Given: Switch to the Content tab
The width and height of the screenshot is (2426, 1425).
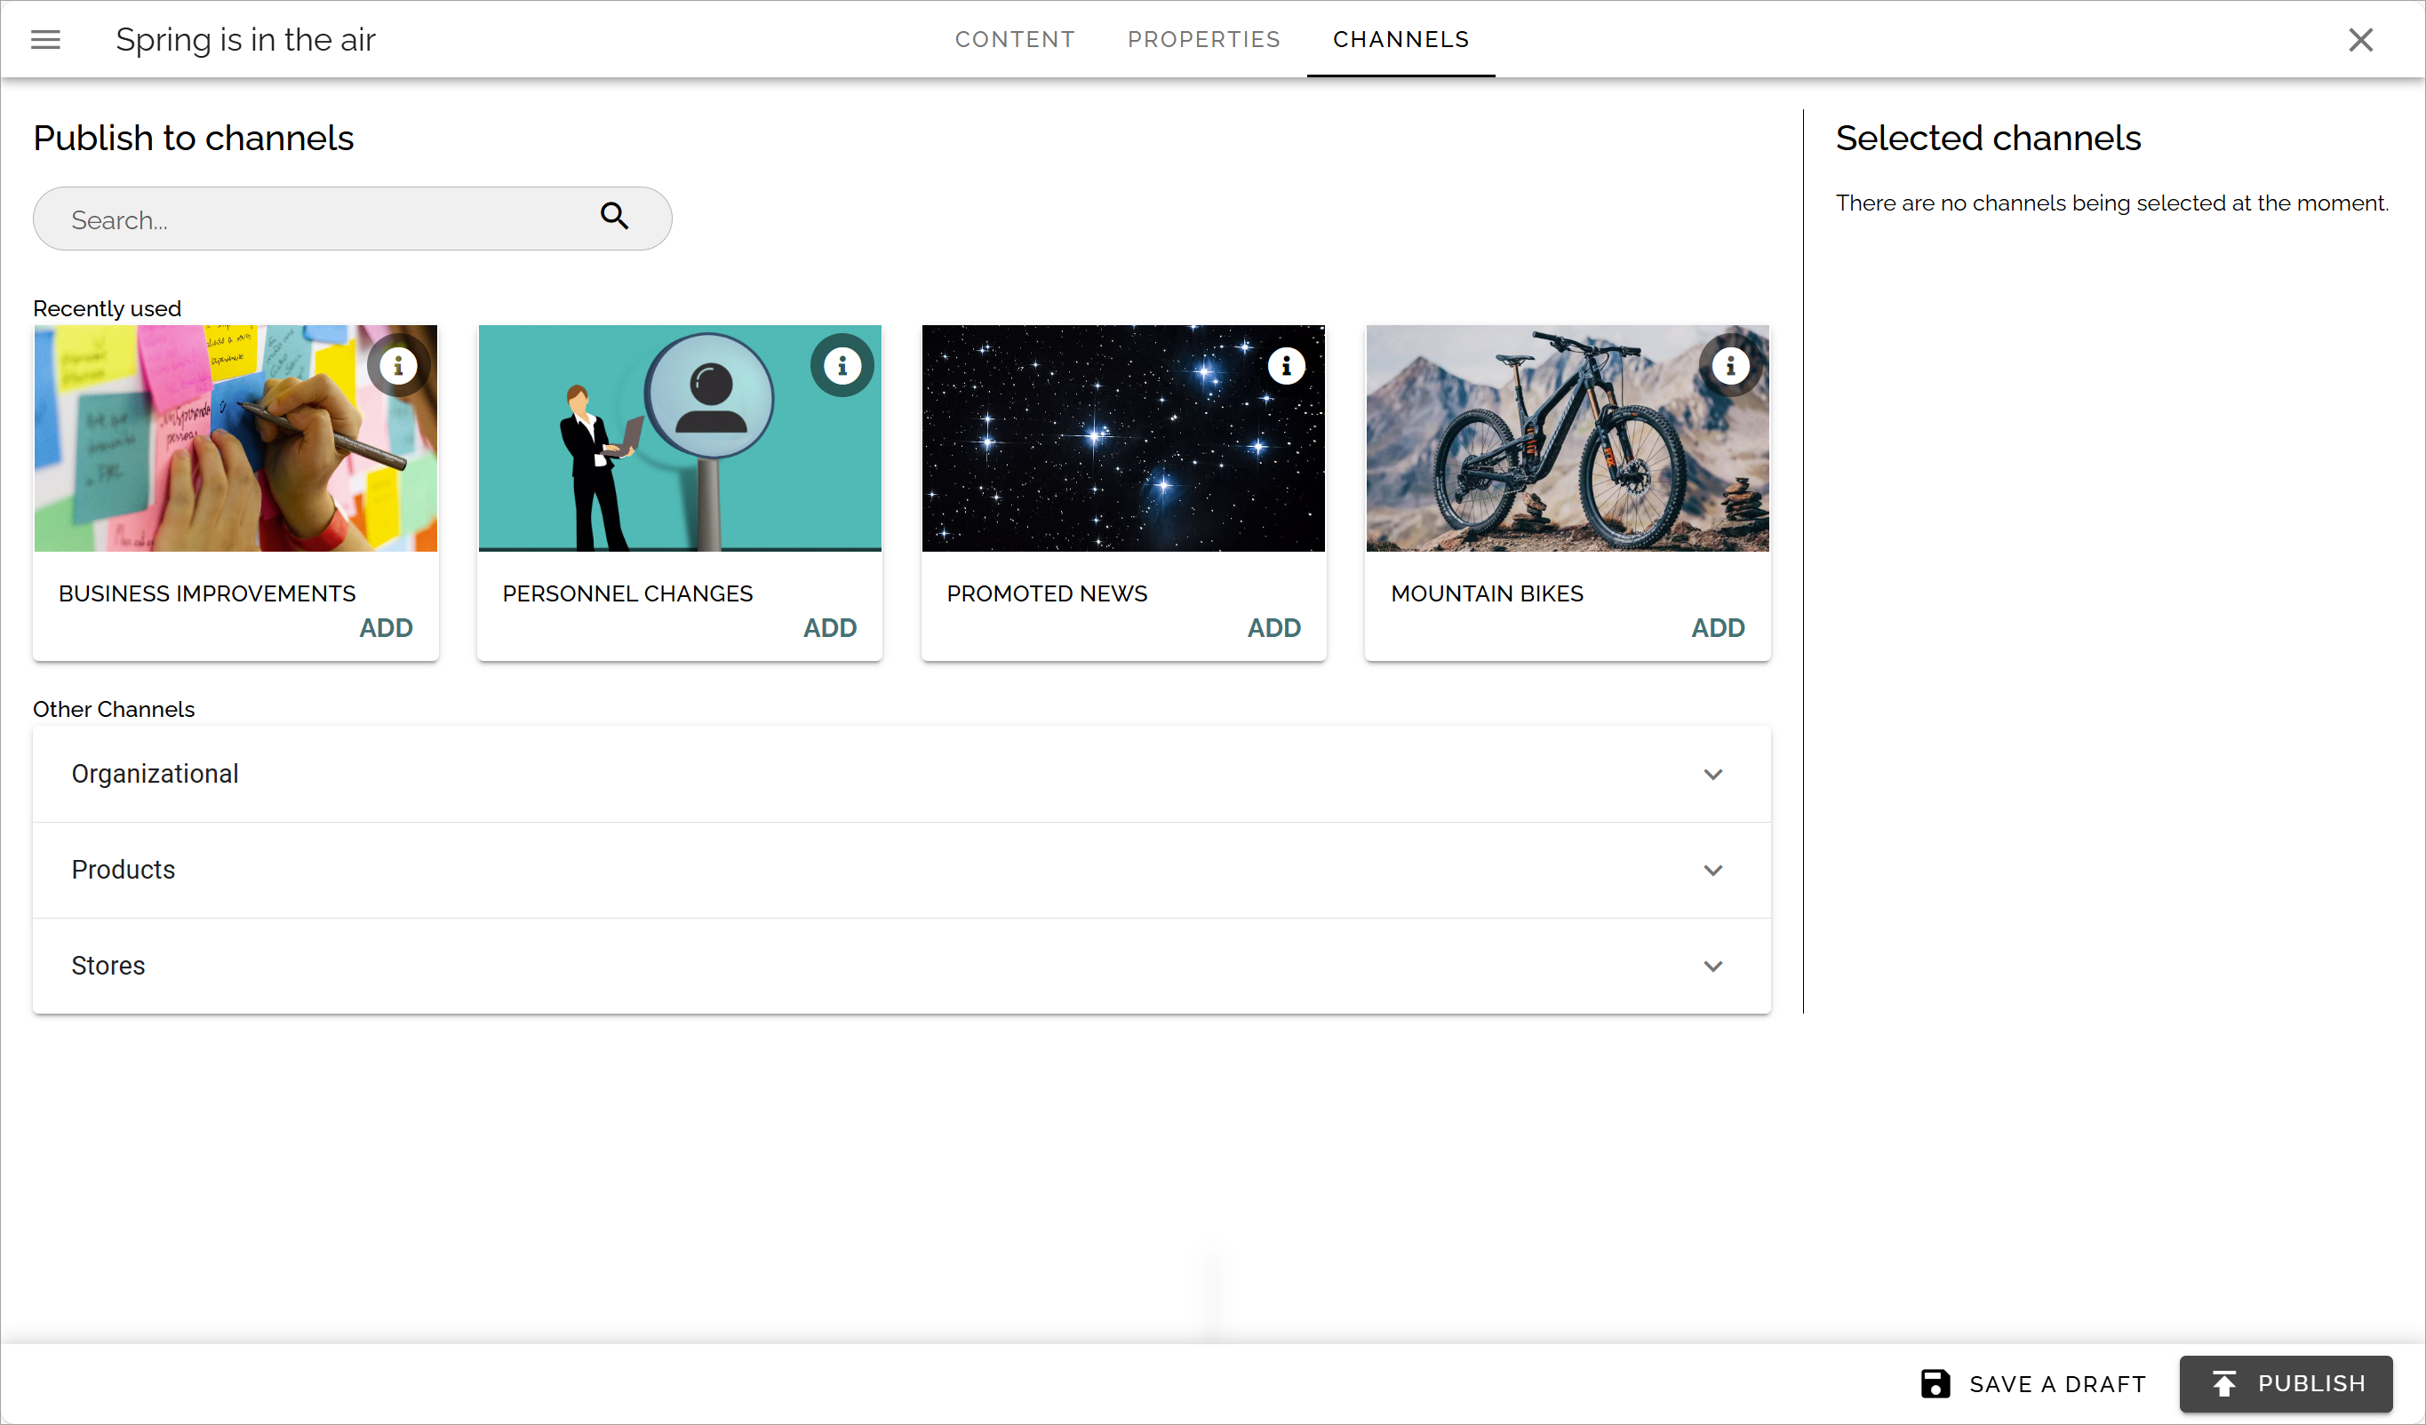Looking at the screenshot, I should point(1015,39).
